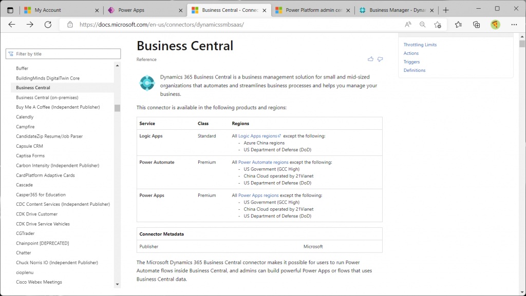Open Buy Me A Coffee connector
The height and width of the screenshot is (296, 526).
(x=58, y=107)
